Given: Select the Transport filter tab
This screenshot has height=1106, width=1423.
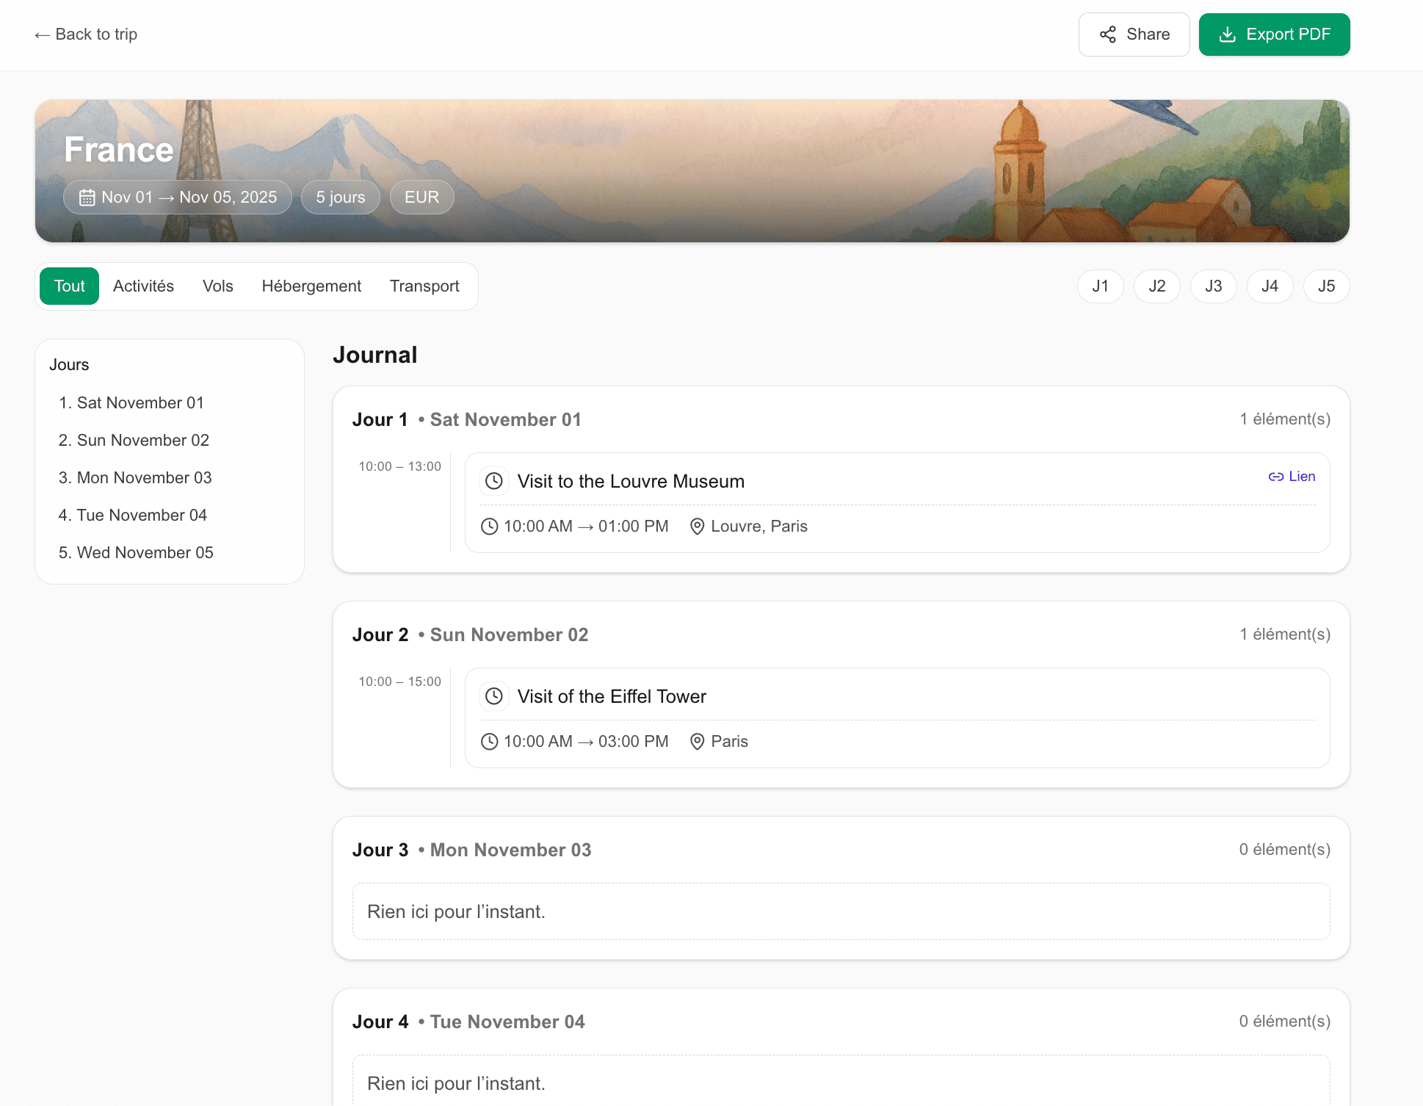Looking at the screenshot, I should [424, 286].
